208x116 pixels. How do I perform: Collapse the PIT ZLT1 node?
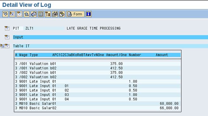coord(7,28)
